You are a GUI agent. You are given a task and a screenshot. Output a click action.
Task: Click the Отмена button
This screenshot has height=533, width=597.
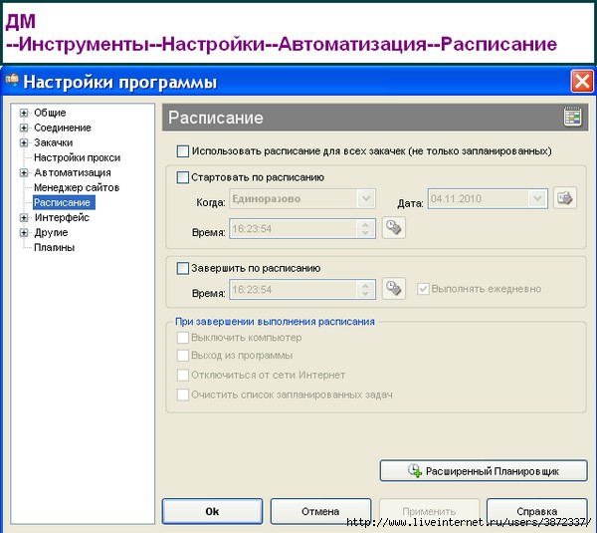(x=320, y=511)
